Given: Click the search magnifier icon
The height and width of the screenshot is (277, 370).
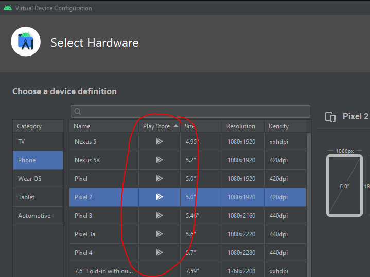Looking at the screenshot, I should click(x=78, y=112).
